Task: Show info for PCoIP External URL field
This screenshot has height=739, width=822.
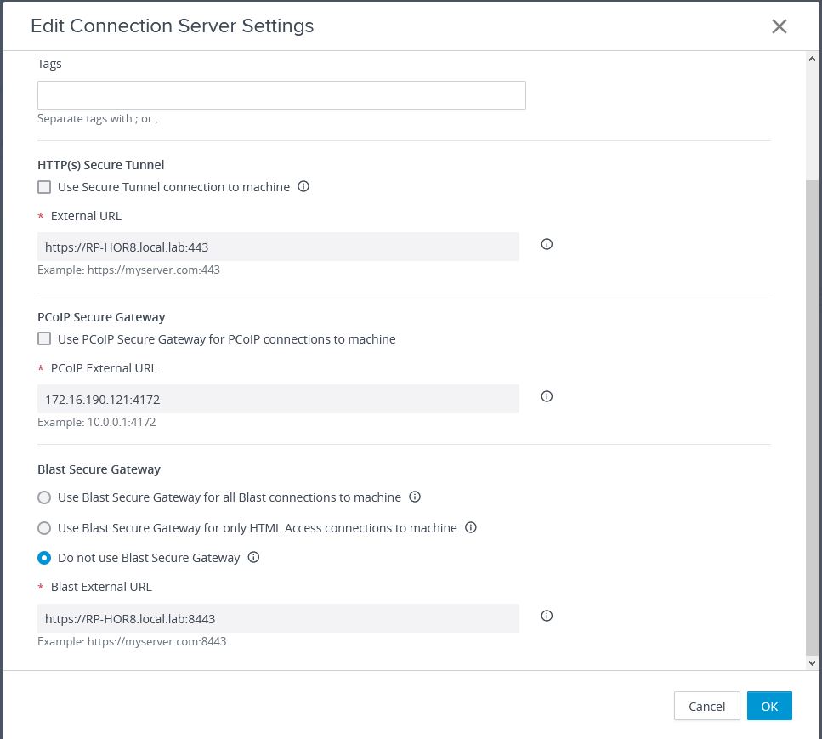Action: (547, 396)
